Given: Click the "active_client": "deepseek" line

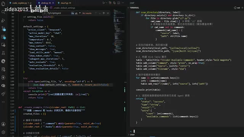Looking at the screenshot, I should tap(45, 30).
